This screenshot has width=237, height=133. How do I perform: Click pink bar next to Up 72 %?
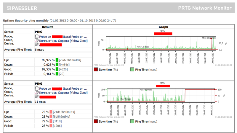click(x=51, y=112)
